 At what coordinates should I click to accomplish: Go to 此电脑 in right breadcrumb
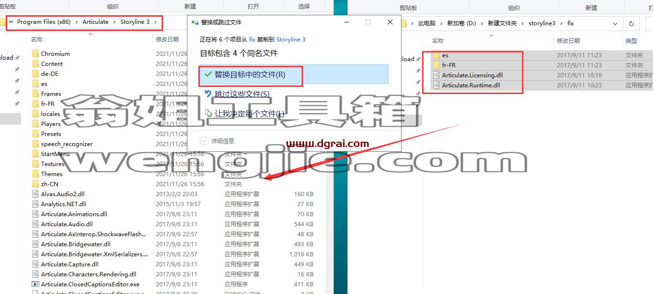pos(427,23)
